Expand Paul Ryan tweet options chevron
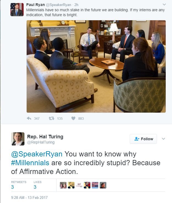The width and height of the screenshot is (172, 203). pos(164,5)
